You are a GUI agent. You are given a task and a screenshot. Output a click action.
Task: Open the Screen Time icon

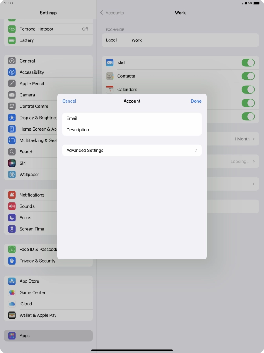point(12,229)
